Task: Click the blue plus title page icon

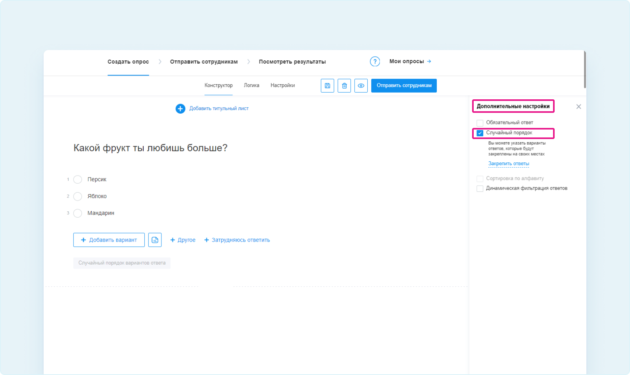Action: [x=180, y=108]
